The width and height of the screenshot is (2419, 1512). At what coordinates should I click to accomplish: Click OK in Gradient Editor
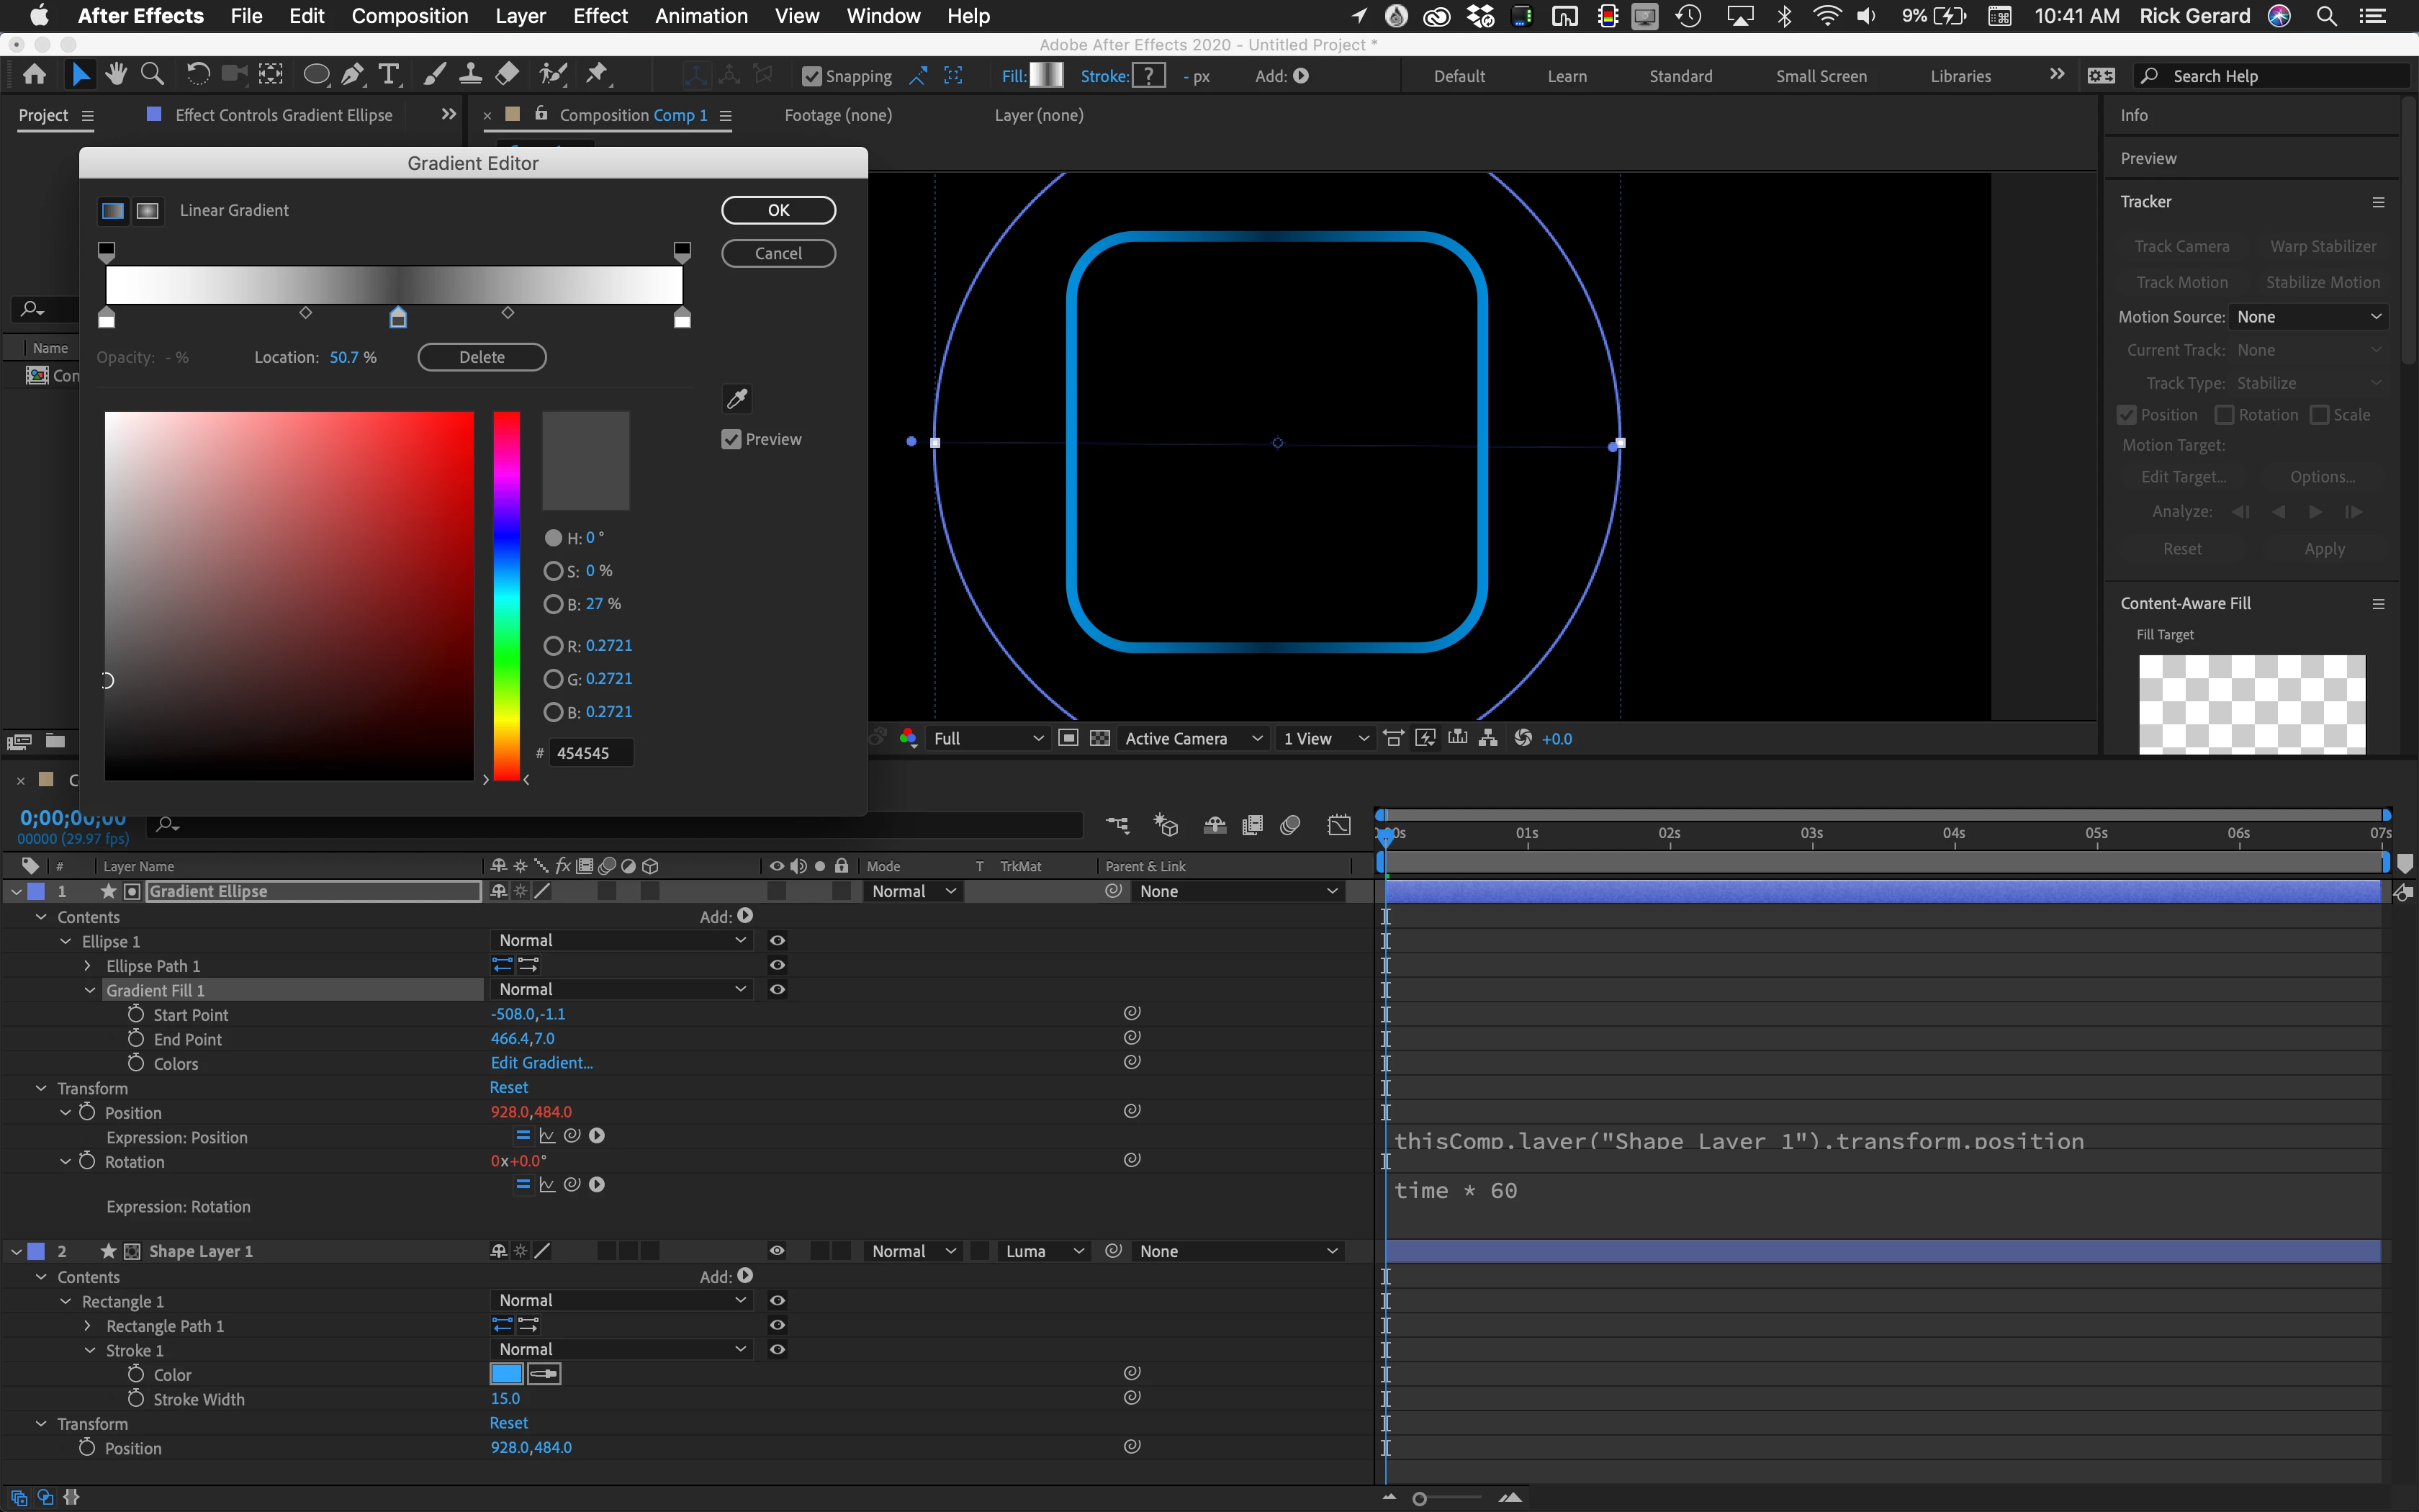[778, 210]
